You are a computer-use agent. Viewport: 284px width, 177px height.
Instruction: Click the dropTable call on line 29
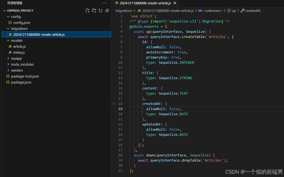[191, 160]
